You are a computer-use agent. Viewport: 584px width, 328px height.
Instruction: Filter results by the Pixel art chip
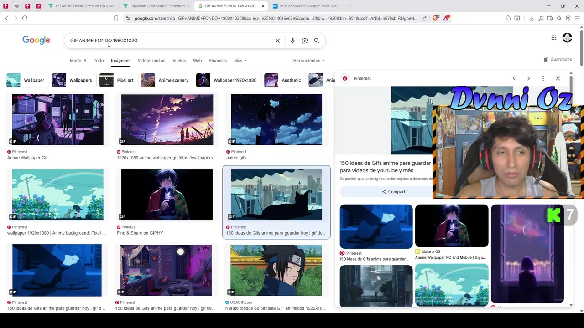coord(118,80)
